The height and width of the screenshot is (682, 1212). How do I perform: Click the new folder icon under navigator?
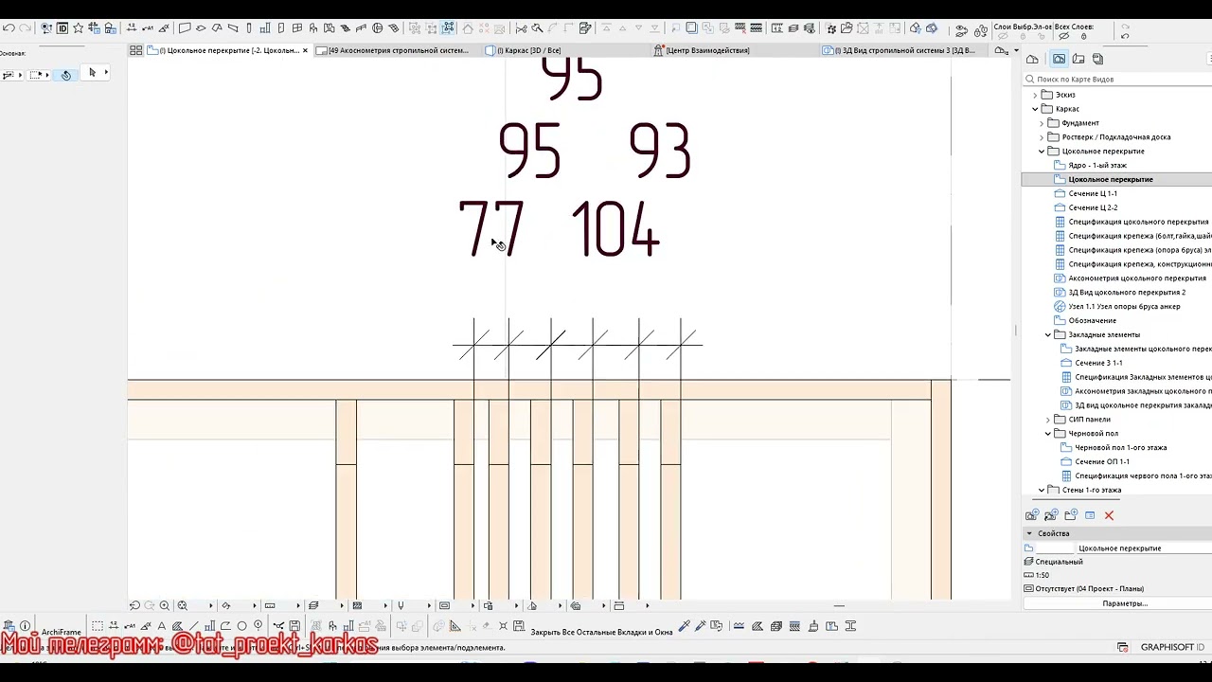coord(1071,515)
